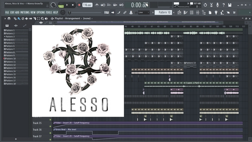Click the tempo field showing 116.000
Viewport: 252px width, 142px height.
point(88,5)
